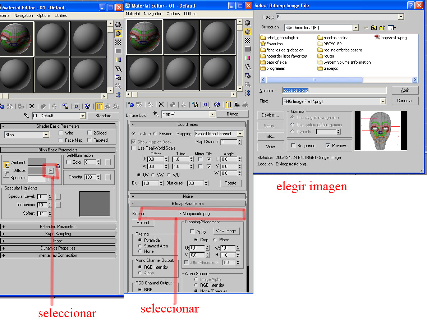This screenshot has height=324, width=427.
Task: Open the Blinn shader dropdown
Action: click(x=46, y=135)
